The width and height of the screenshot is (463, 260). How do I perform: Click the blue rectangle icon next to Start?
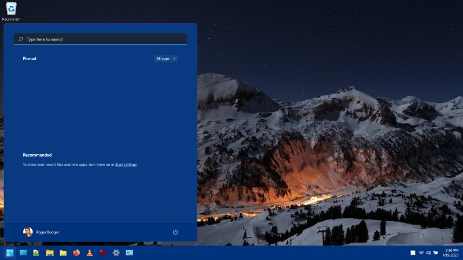(x=23, y=252)
